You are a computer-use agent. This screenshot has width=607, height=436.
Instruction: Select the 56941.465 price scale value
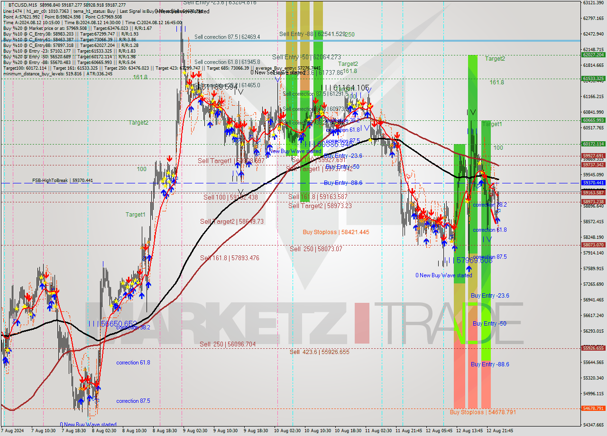pyautogui.click(x=593, y=300)
